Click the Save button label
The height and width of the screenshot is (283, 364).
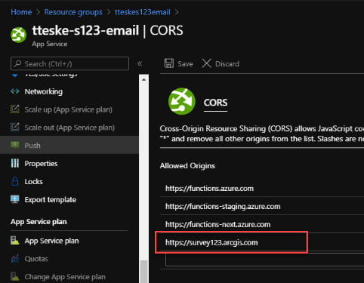point(185,64)
